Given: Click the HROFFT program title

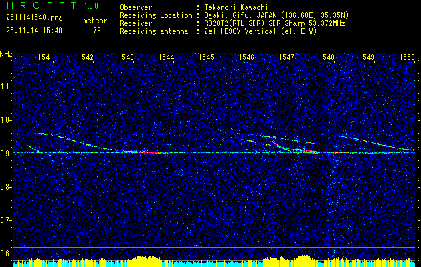Looking at the screenshot, I should 41,5.
